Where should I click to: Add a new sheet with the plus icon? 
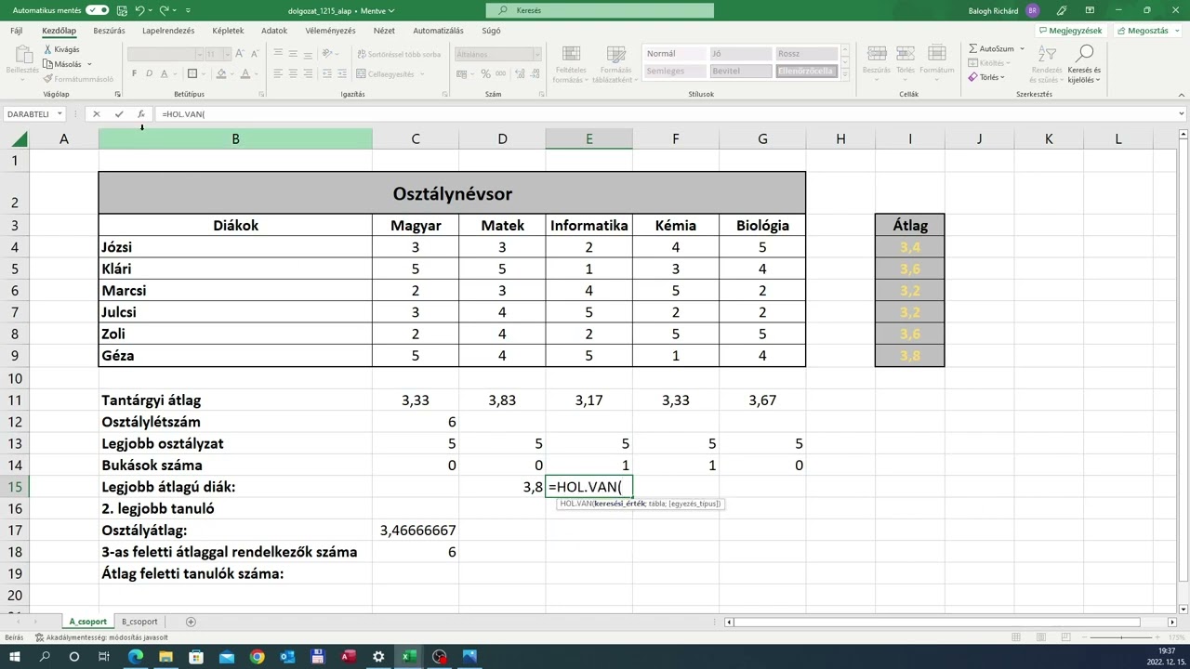point(191,622)
